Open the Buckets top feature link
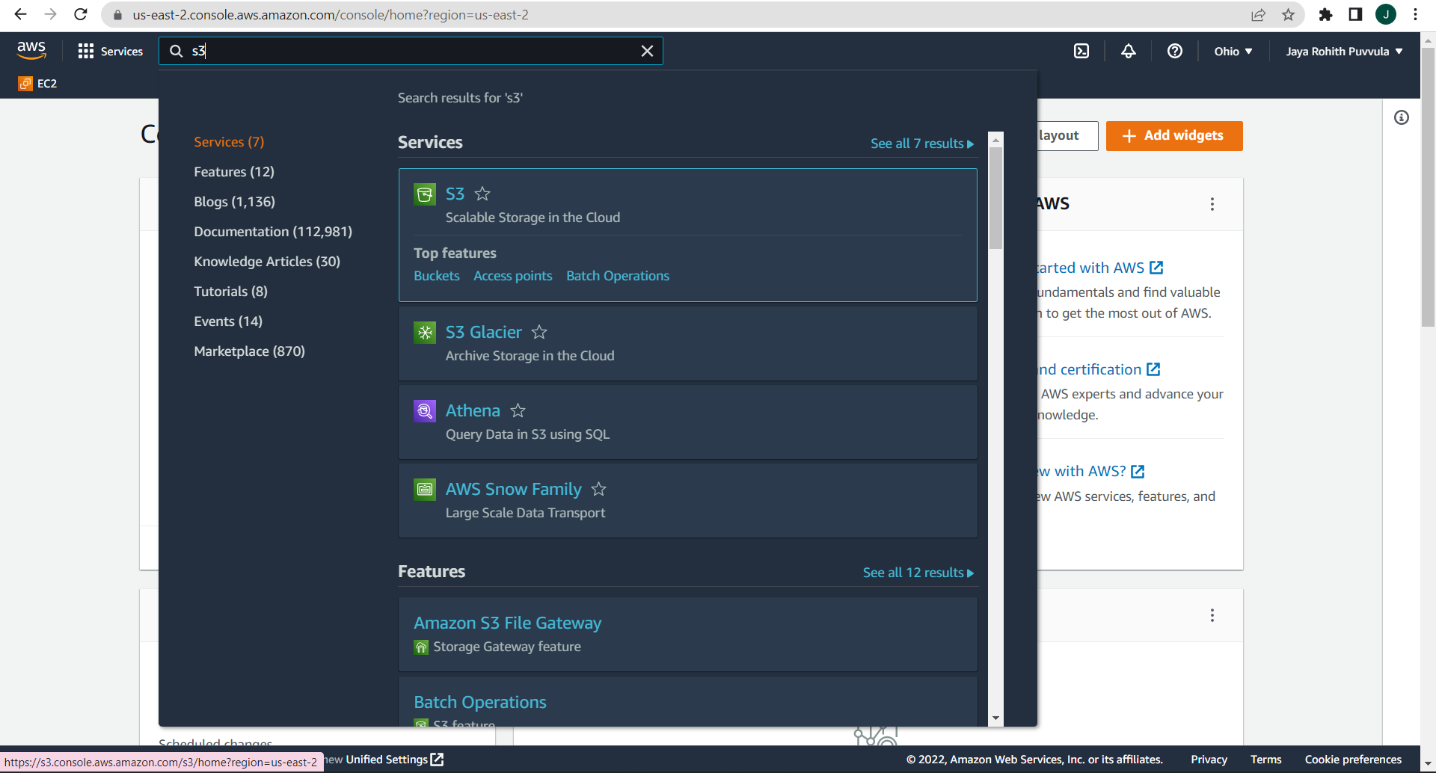 pos(436,275)
